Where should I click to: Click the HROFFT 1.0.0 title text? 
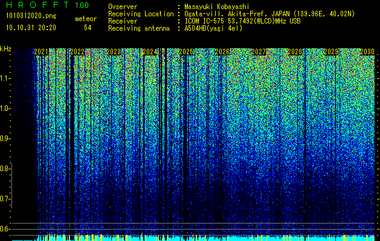[x=47, y=5]
